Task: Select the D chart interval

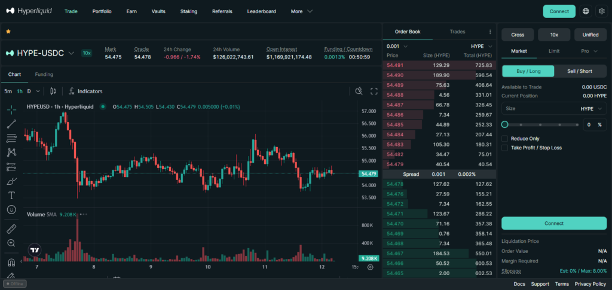Action: [x=29, y=91]
